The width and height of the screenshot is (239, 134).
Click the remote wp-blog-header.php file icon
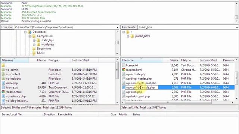124,79
